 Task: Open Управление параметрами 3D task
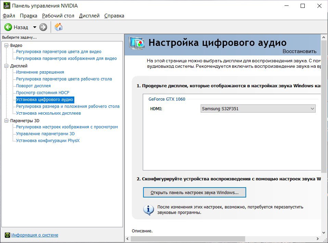point(46,134)
